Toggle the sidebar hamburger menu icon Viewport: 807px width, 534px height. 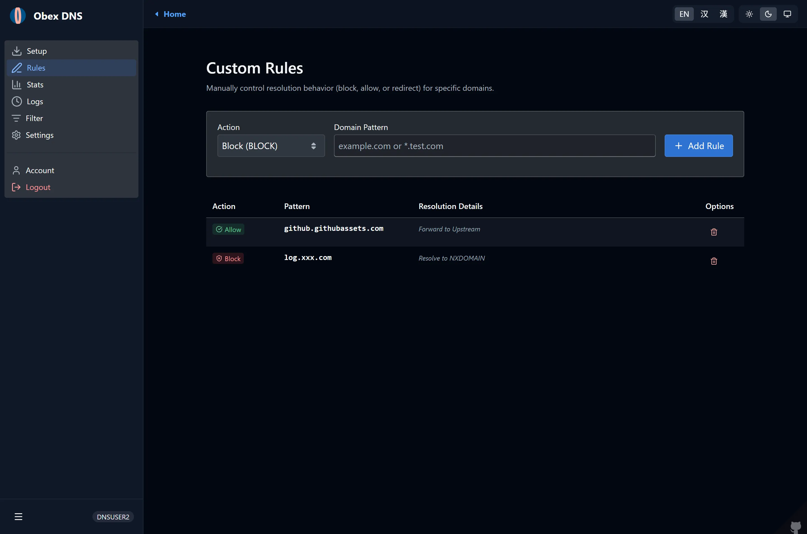(x=18, y=517)
